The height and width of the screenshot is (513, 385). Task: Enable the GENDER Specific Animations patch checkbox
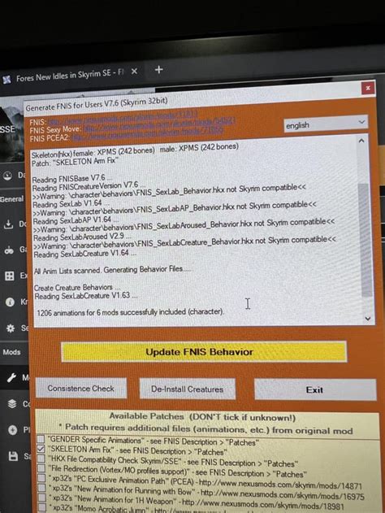coord(41,438)
